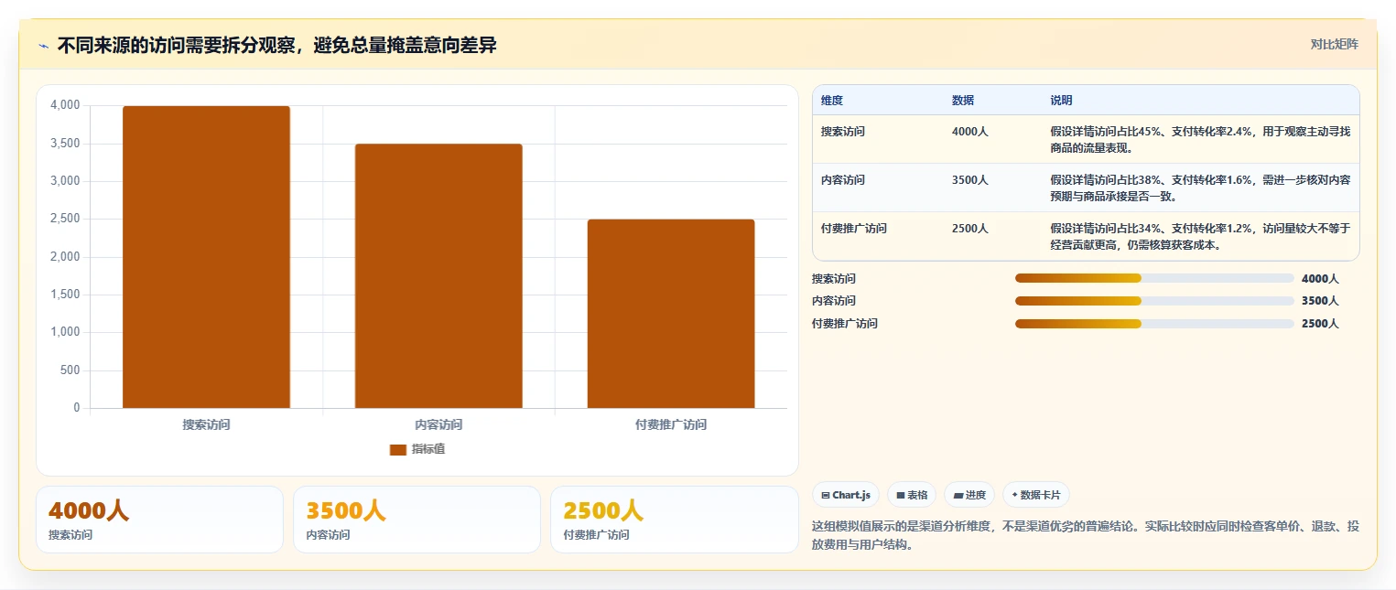Click the description mentioning 支付转化率1.2%

[1200, 236]
